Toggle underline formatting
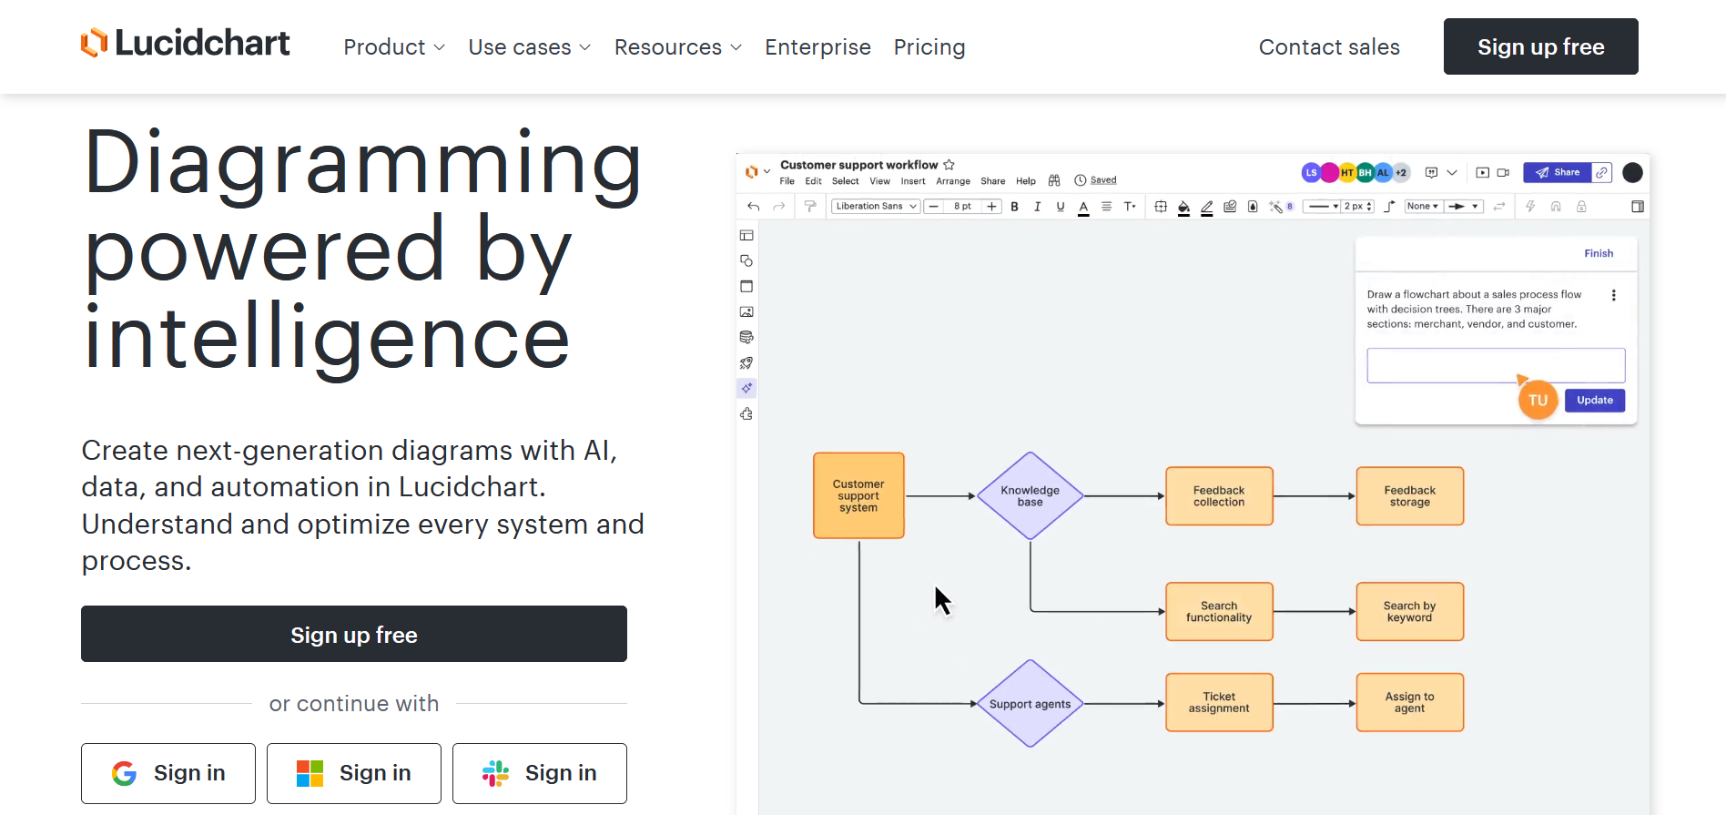The height and width of the screenshot is (815, 1726). pyautogui.click(x=1061, y=207)
